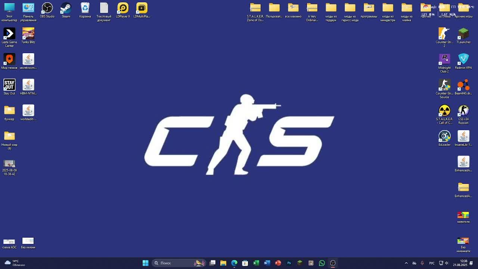Viewport: 478px width, 269px height.
Task: Switch to OBS Studio in the taskbar
Action: [x=333, y=263]
